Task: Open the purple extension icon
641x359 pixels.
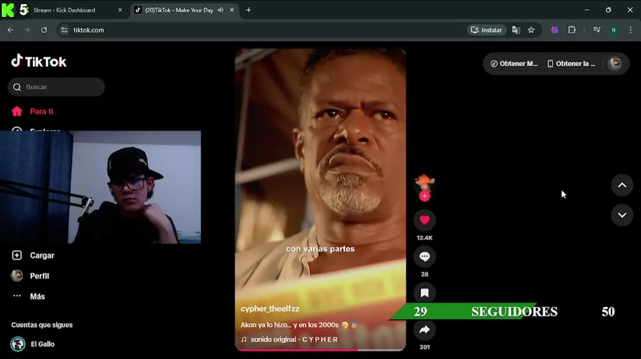Action: tap(555, 30)
